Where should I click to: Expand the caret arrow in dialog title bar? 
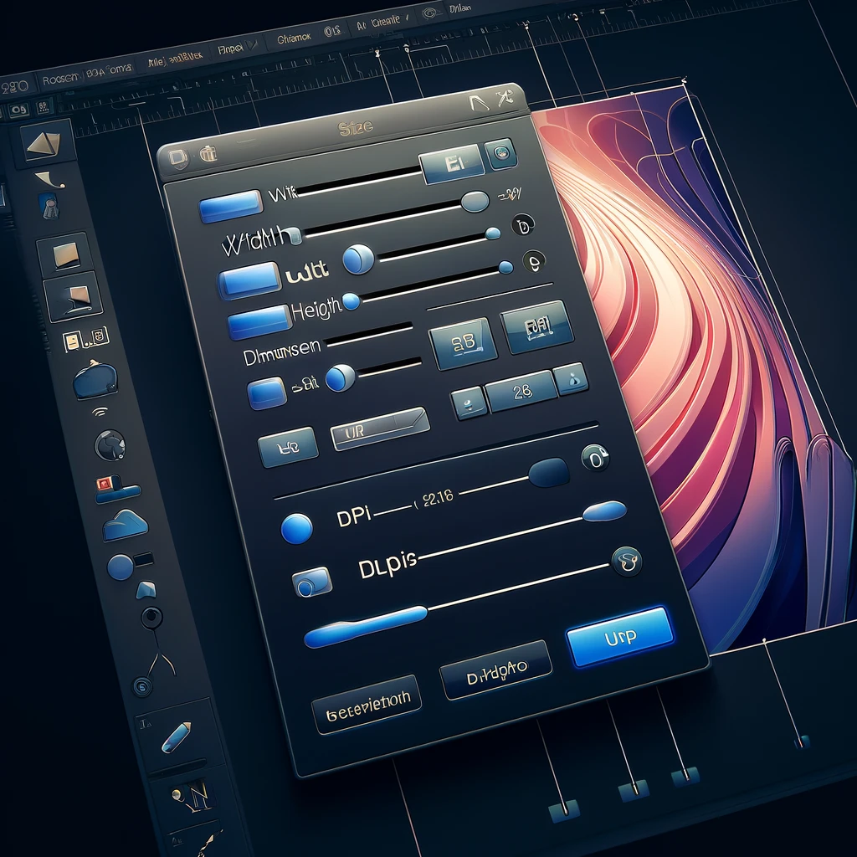[477, 103]
